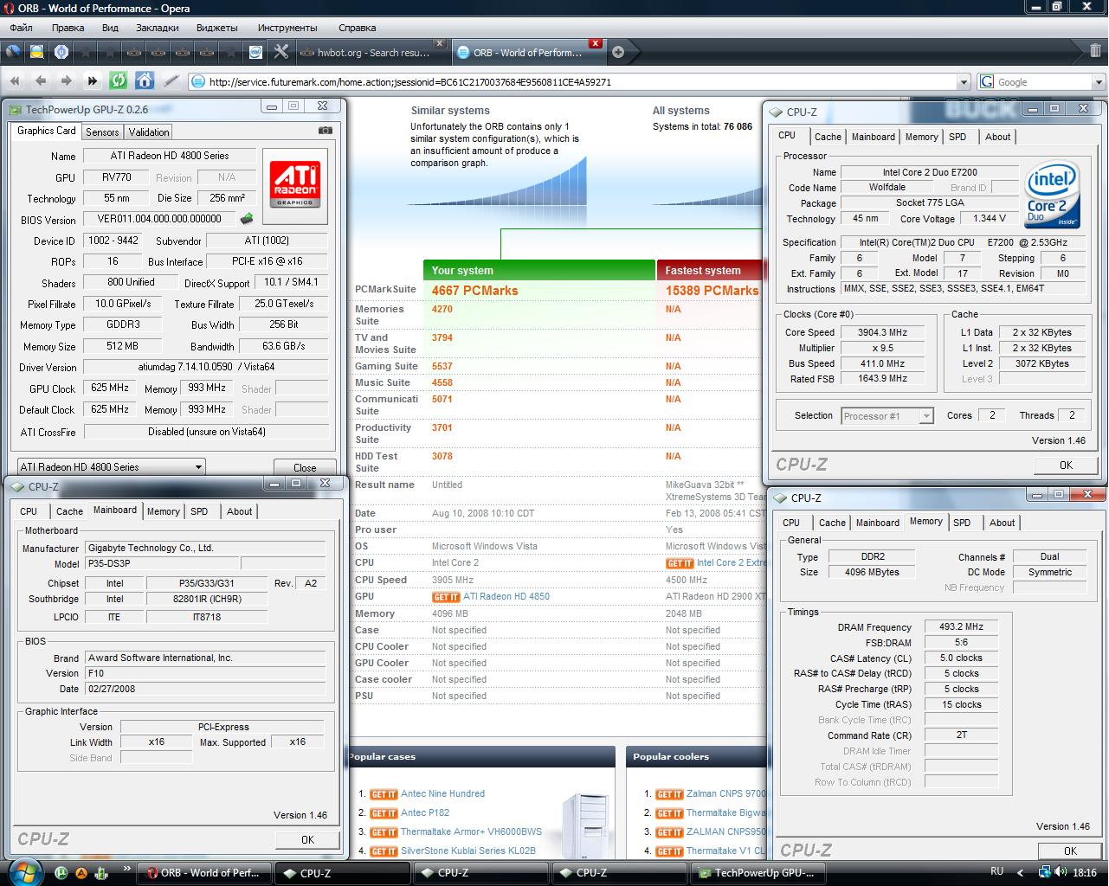Open the Antec P182 link
This screenshot has height=886, width=1109.
425,813
